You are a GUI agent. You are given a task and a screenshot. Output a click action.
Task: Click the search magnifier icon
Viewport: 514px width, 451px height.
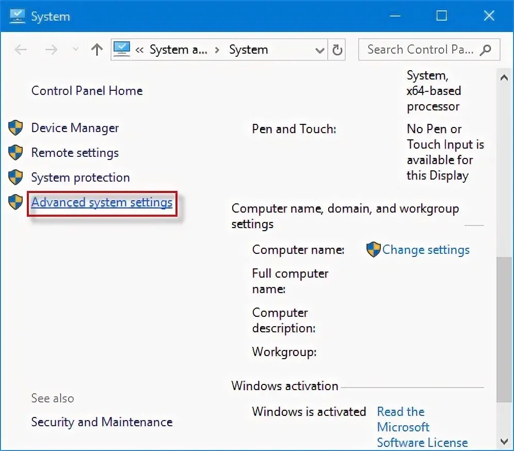pos(486,50)
